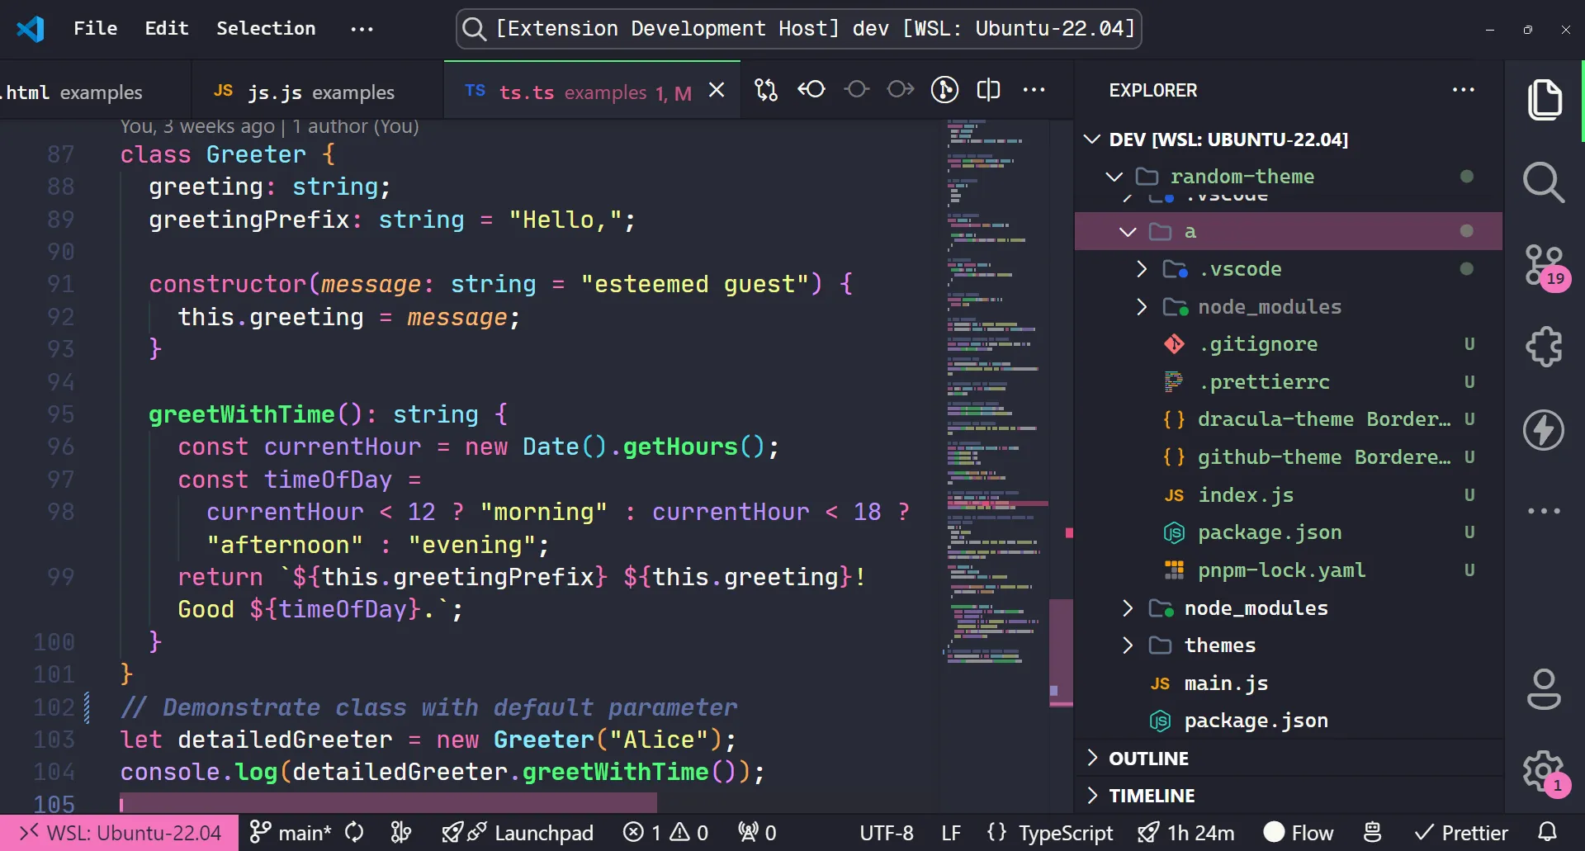Click the vertical editor scrollbar
This screenshot has height=851, width=1585.
1061,652
